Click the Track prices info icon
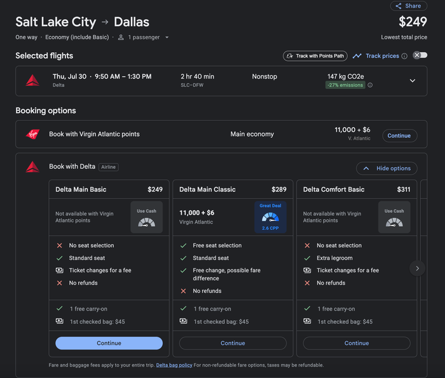Viewport: 445px width, 378px height. 404,56
